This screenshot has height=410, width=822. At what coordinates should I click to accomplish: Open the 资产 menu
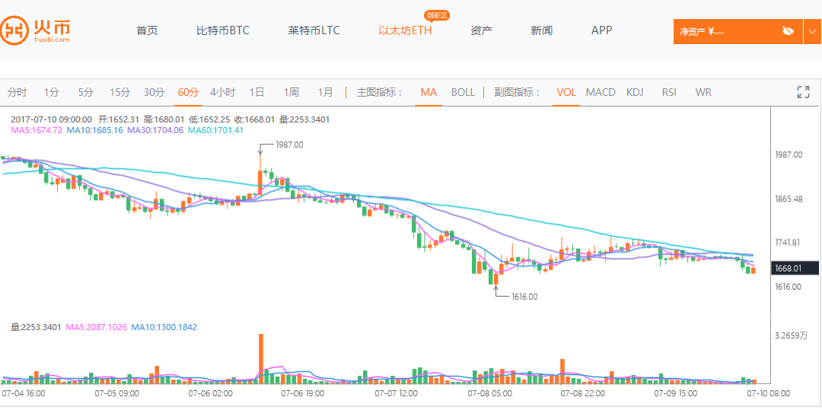click(481, 30)
